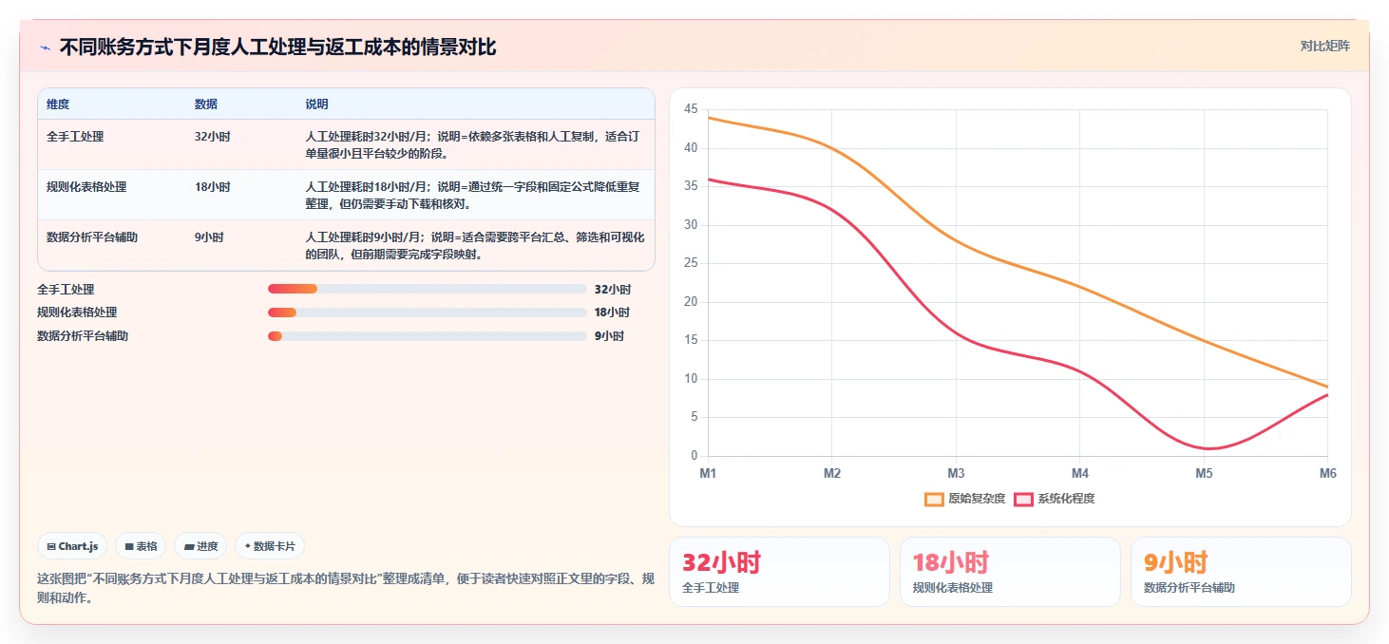The width and height of the screenshot is (1389, 644).
Task: Open the 18小时 规则化表格处理 data card
Action: pos(1010,572)
